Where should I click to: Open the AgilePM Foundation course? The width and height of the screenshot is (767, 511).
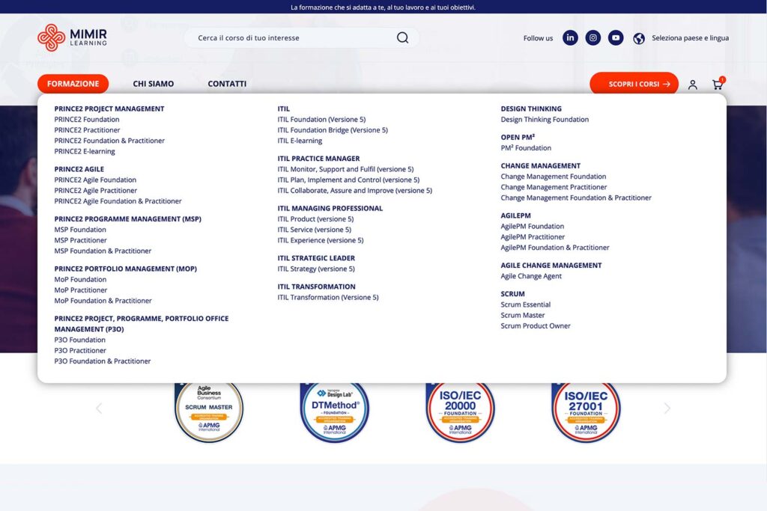533,226
